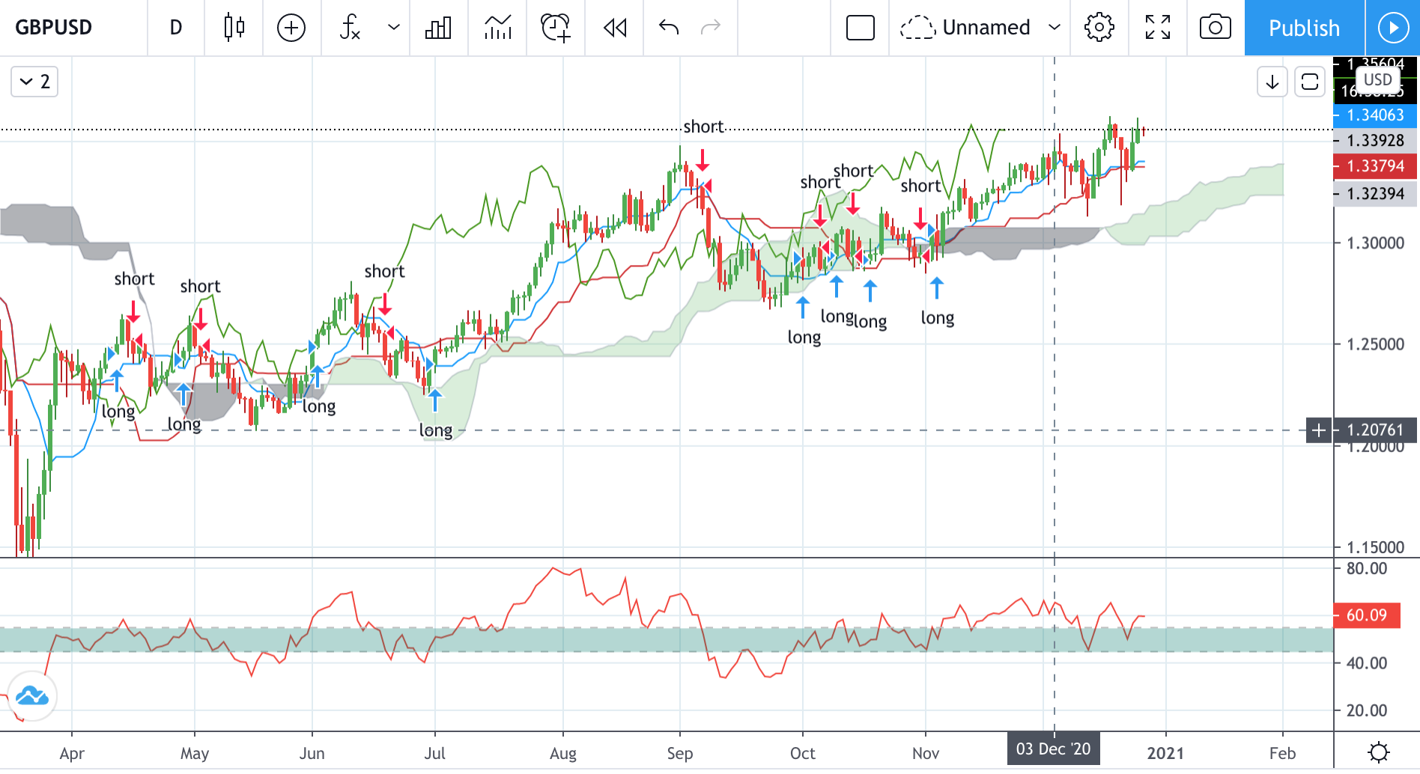1420x774 pixels.
Task: Open the candlestick chart style menu
Action: tap(234, 28)
